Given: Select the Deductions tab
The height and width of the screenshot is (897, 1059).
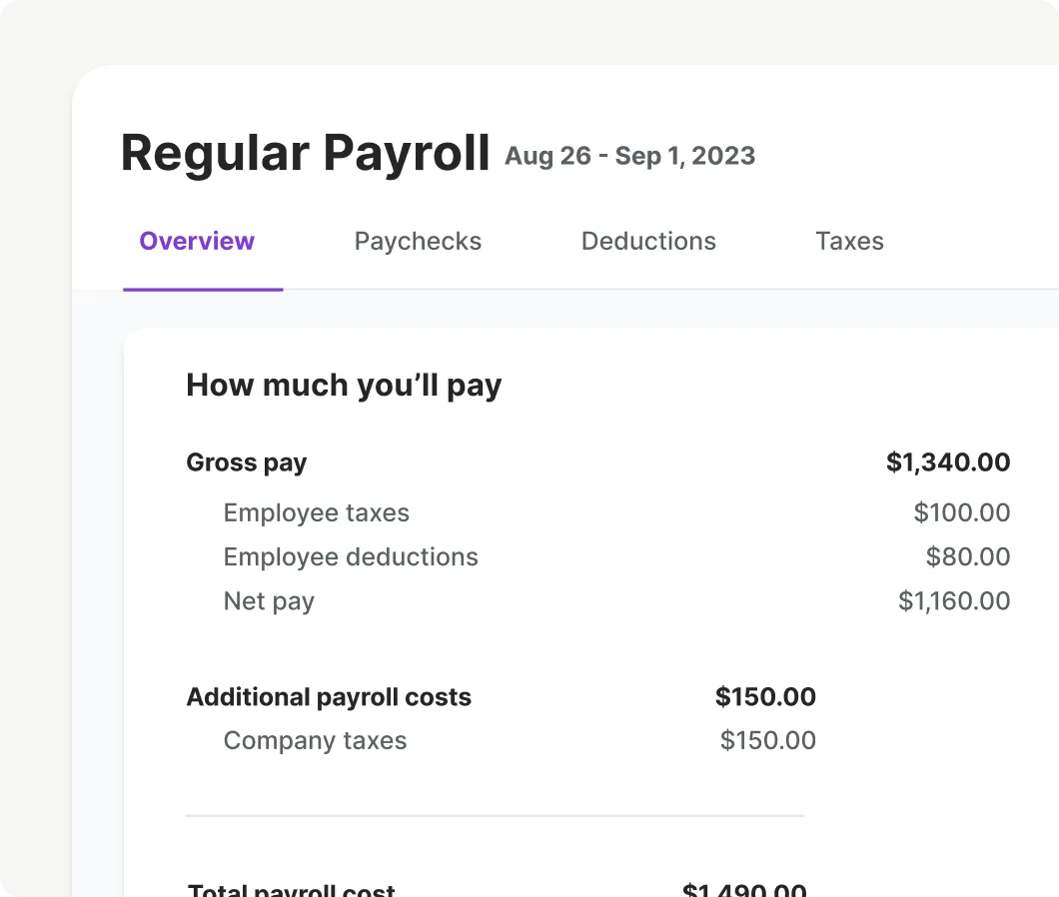Looking at the screenshot, I should click(648, 241).
